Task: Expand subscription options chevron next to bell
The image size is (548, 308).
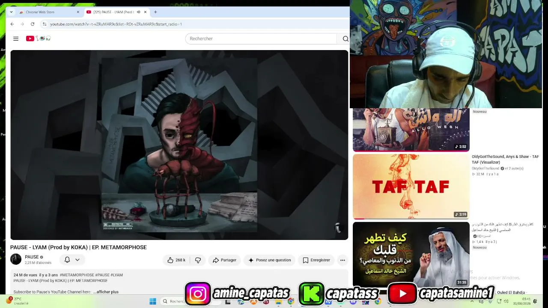Action: click(77, 260)
